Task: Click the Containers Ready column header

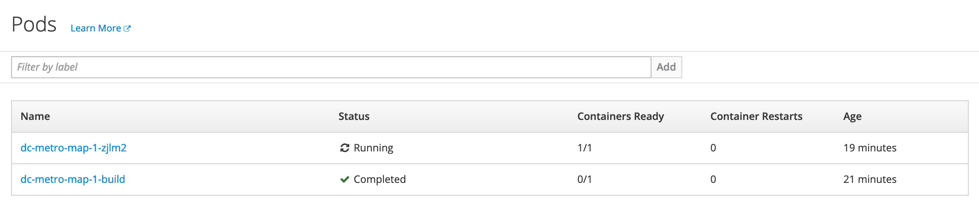Action: tap(620, 117)
